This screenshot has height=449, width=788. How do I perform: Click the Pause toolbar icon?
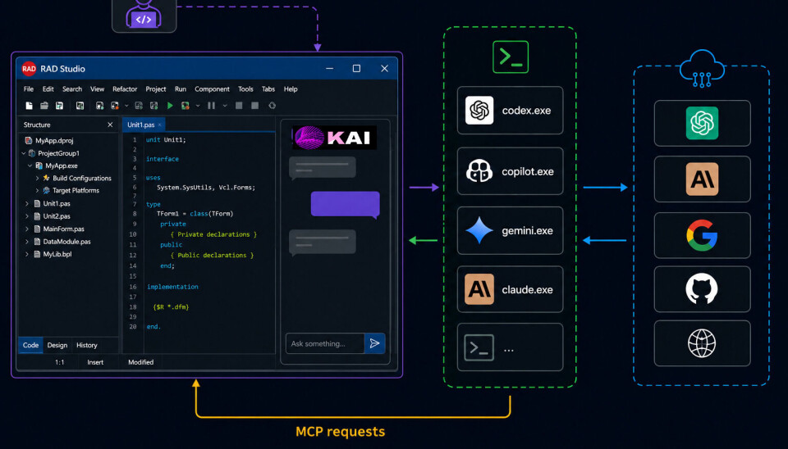(211, 106)
